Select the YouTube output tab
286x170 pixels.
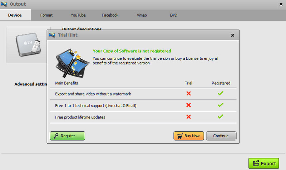point(78,15)
